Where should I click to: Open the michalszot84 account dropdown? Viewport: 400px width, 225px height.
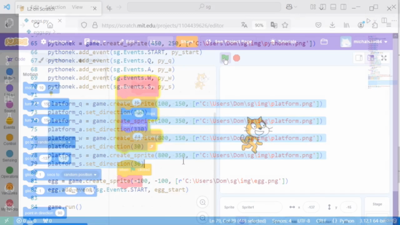pos(364,42)
